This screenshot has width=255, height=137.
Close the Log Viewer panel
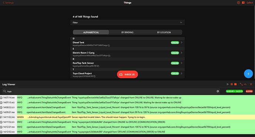[x=251, y=84]
